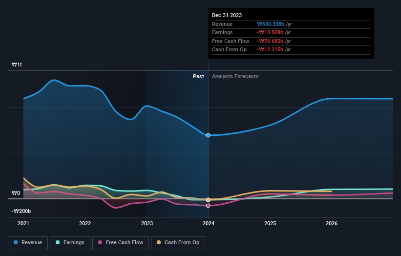Click the 2025 x-axis label

tap(270, 224)
